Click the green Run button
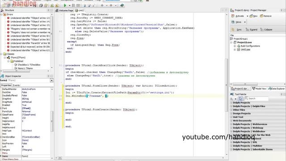 pyautogui.click(x=65, y=5)
